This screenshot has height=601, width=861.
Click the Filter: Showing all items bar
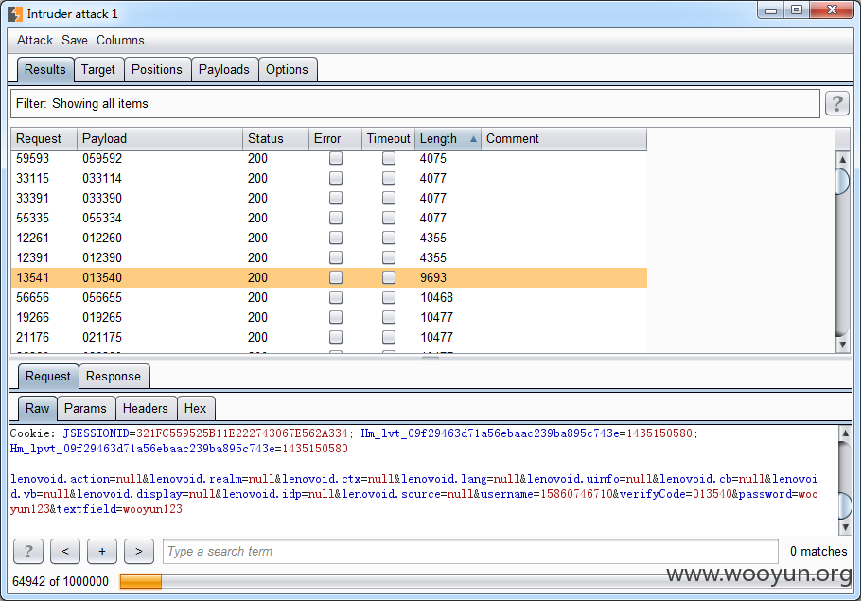tap(415, 104)
